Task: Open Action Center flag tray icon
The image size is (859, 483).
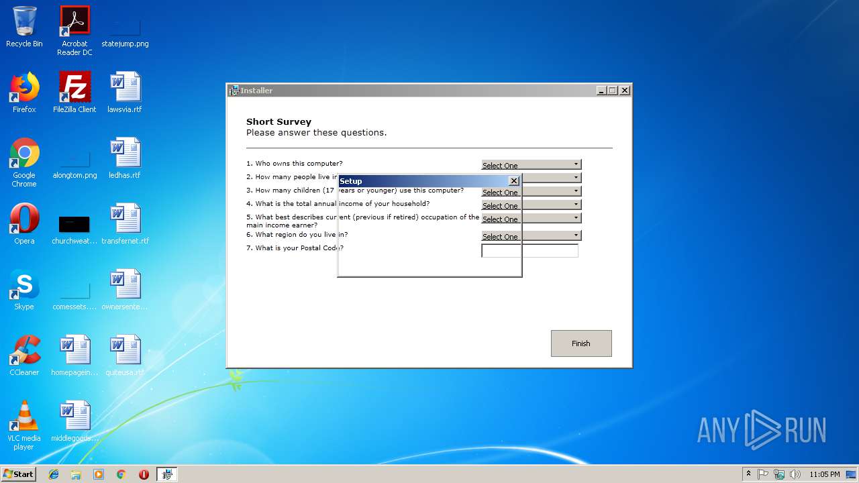Action: pos(763,474)
